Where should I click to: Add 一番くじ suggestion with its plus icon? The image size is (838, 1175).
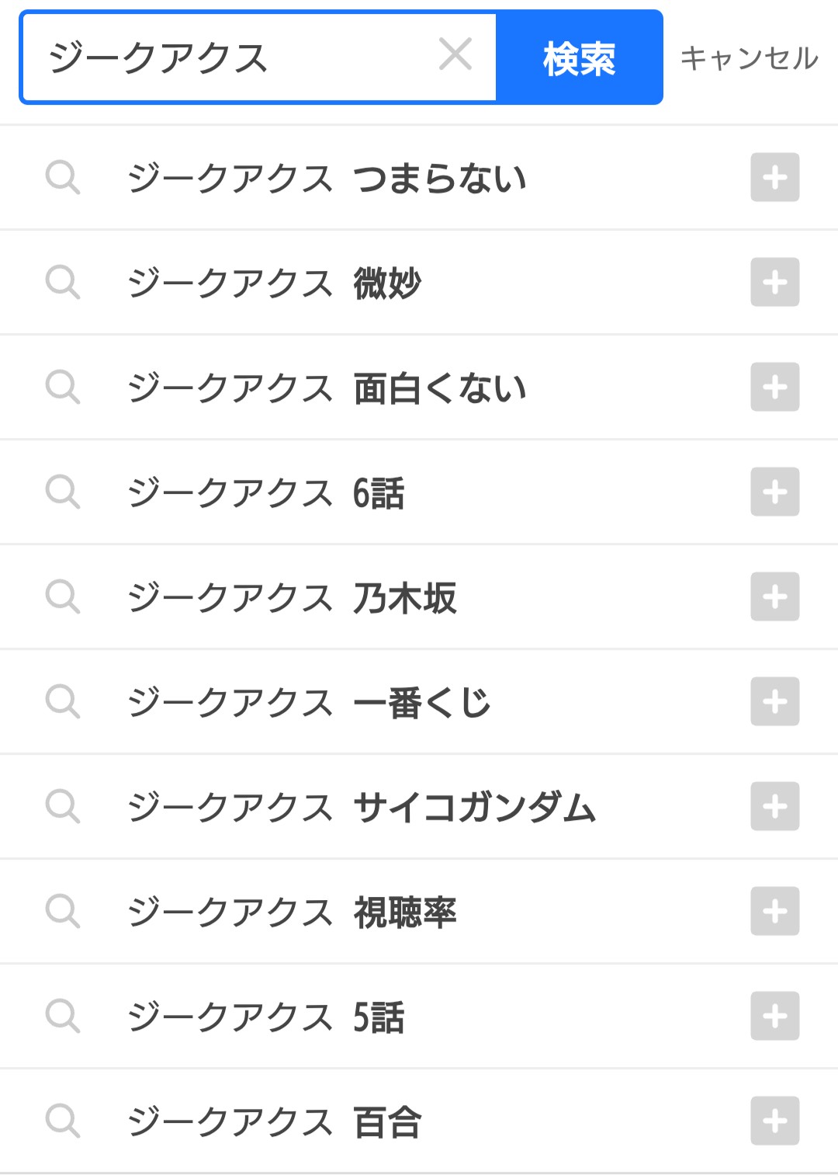coord(774,701)
